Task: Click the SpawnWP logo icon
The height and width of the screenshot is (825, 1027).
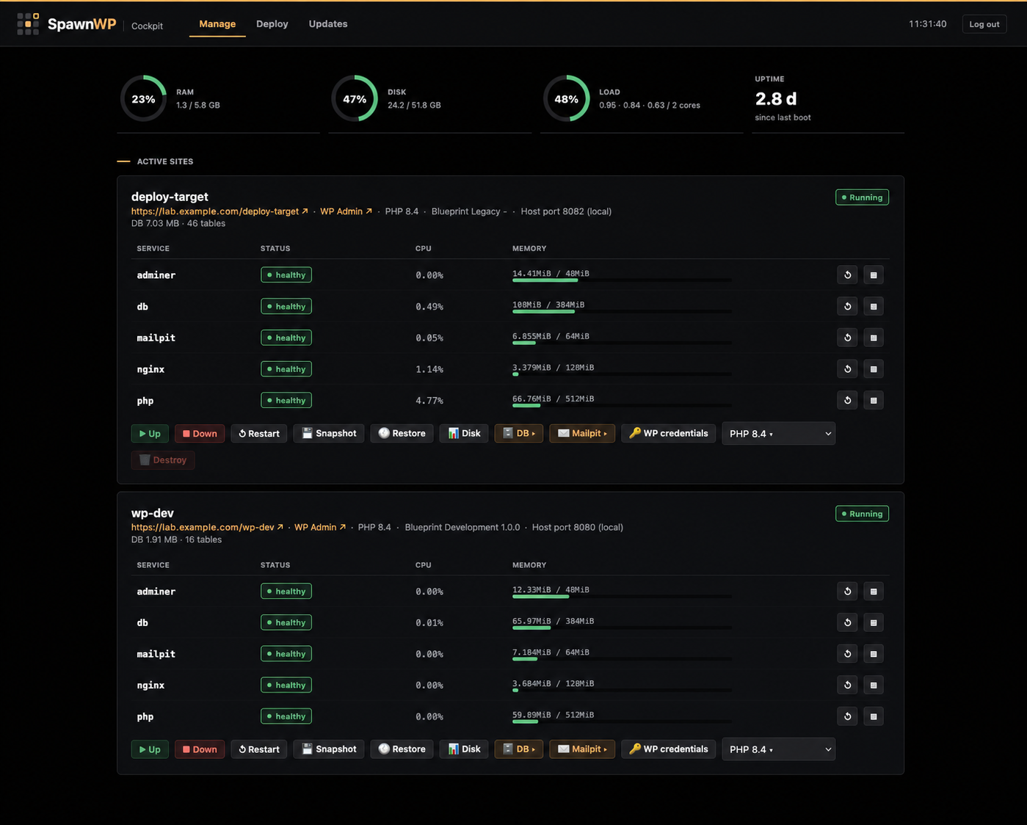Action: point(28,23)
